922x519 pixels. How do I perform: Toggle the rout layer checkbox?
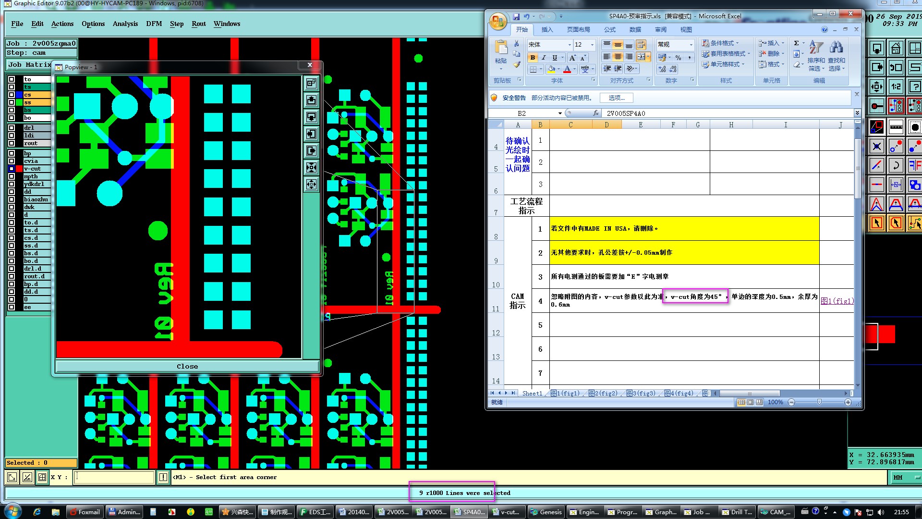click(x=12, y=143)
